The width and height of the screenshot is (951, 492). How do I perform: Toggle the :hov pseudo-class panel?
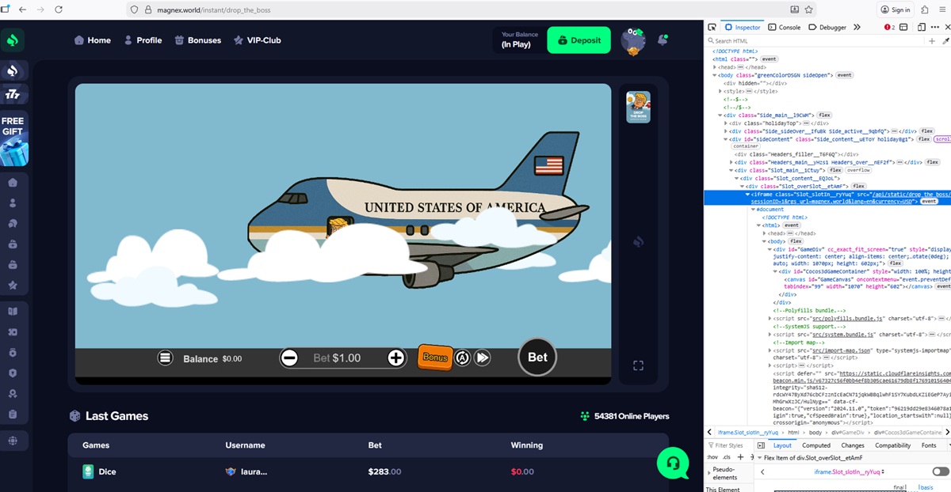click(712, 457)
